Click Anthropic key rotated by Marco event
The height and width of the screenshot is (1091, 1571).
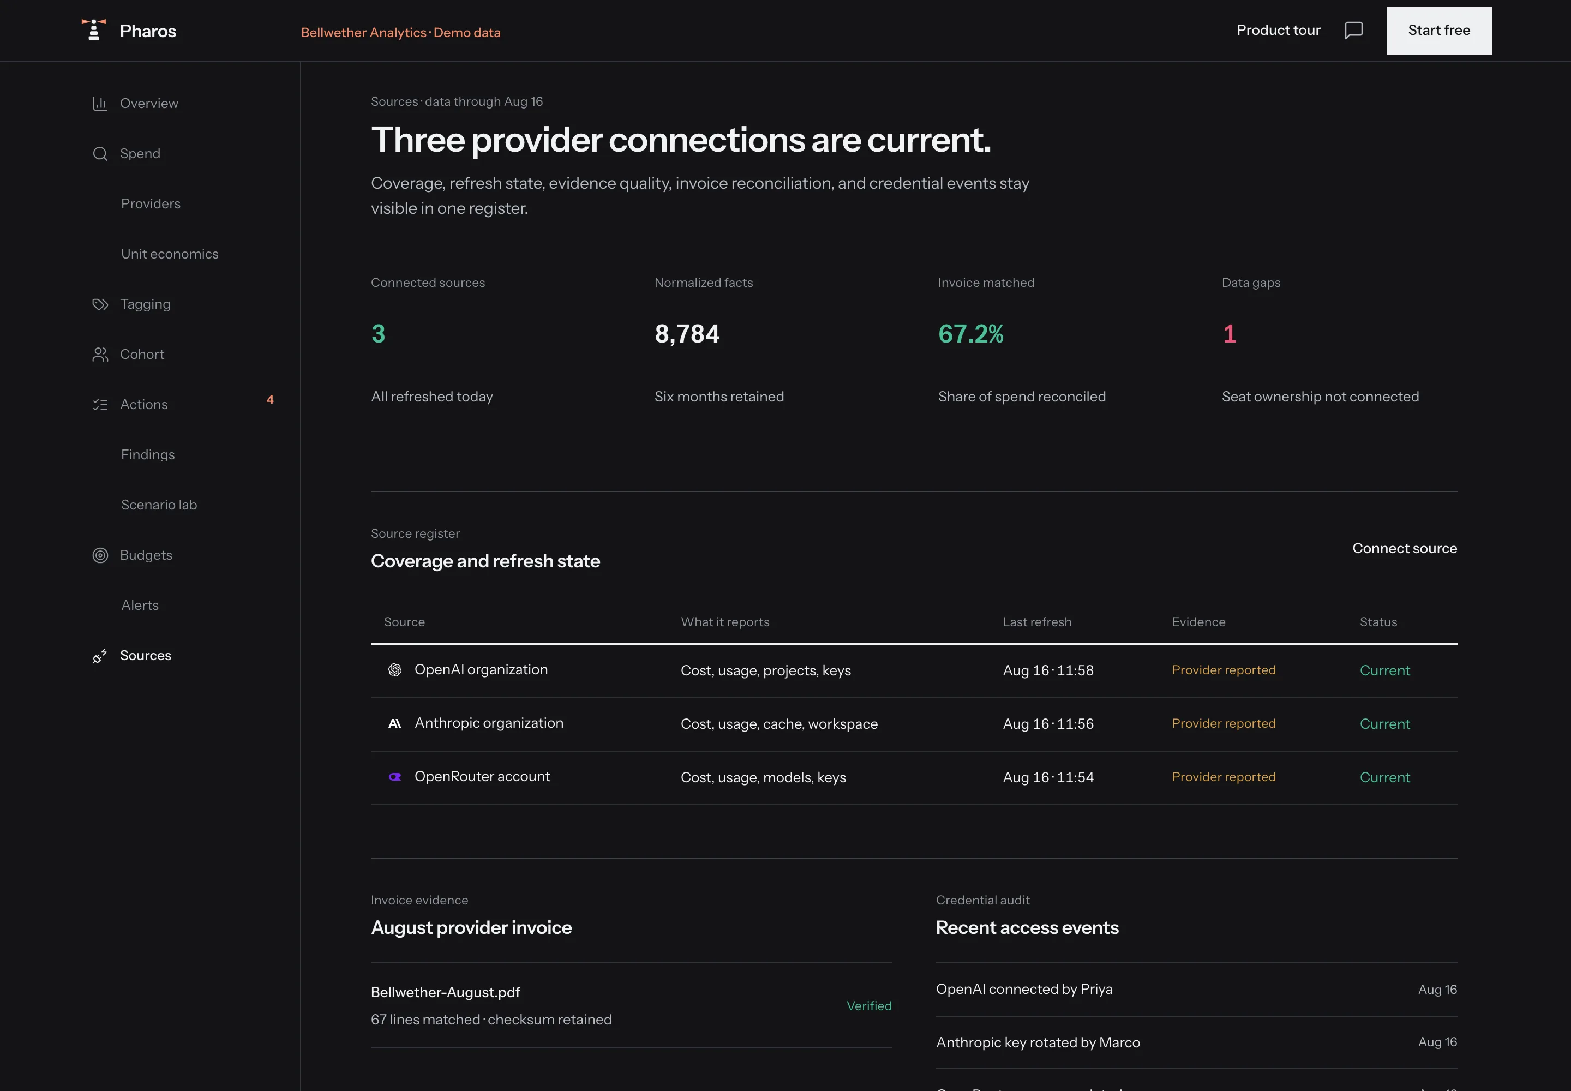point(1037,1042)
